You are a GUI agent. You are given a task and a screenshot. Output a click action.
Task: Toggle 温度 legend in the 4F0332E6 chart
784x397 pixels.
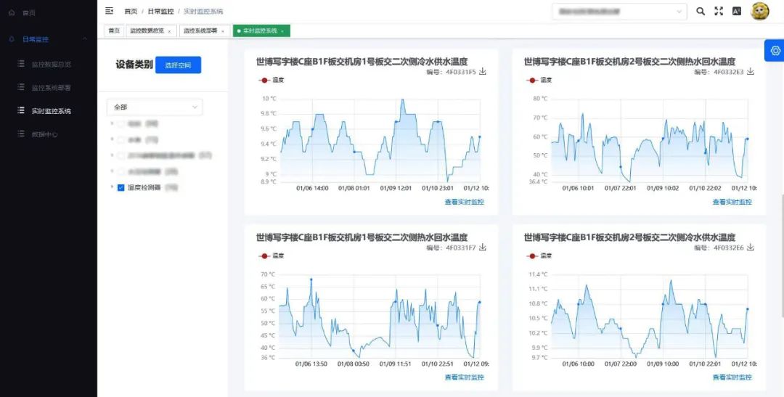coord(539,255)
